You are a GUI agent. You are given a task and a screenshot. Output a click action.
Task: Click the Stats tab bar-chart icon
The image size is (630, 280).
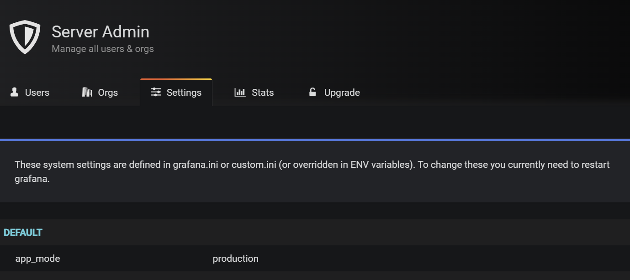pos(240,92)
